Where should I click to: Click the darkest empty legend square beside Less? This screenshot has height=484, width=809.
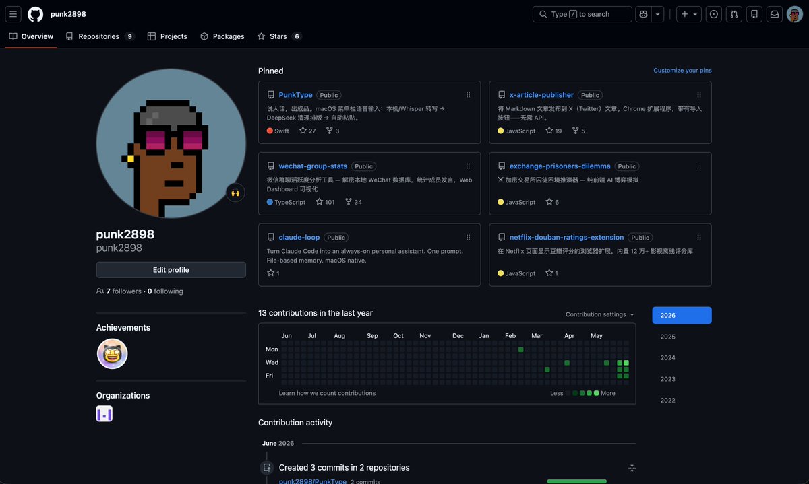point(568,393)
